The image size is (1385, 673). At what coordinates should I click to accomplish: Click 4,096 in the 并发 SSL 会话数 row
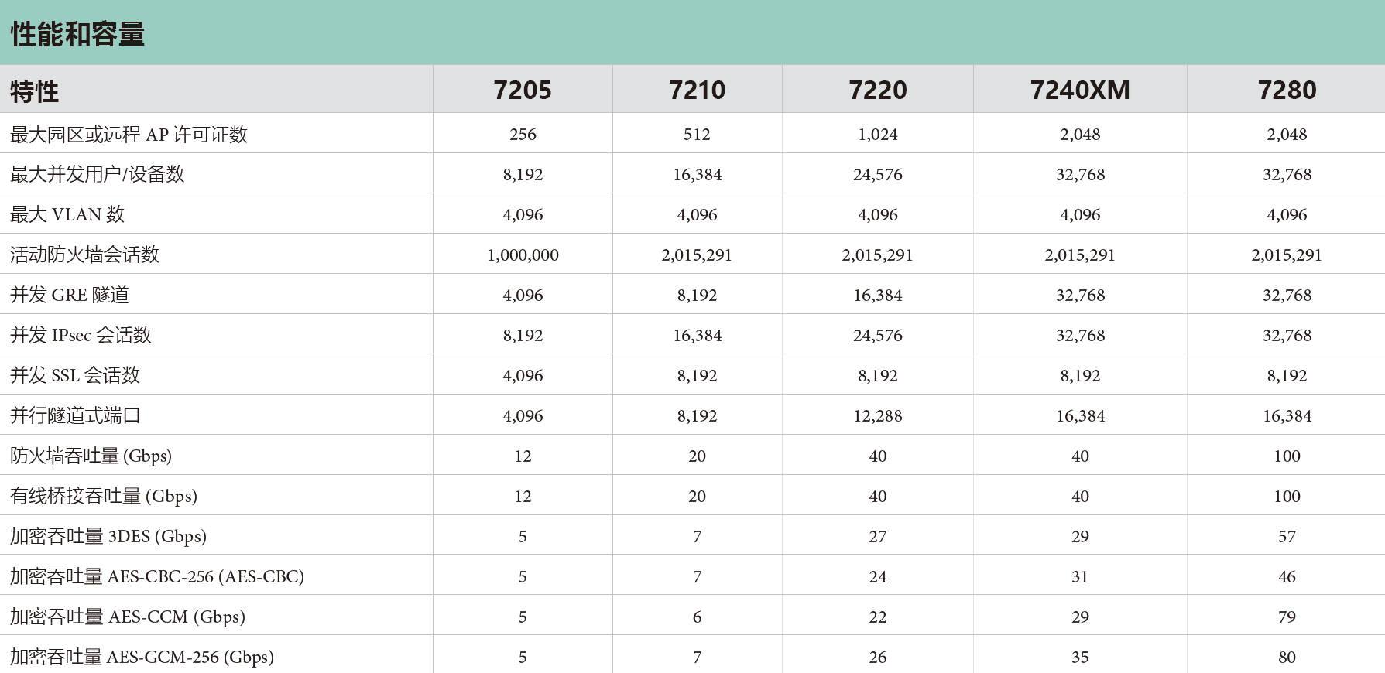click(x=523, y=376)
